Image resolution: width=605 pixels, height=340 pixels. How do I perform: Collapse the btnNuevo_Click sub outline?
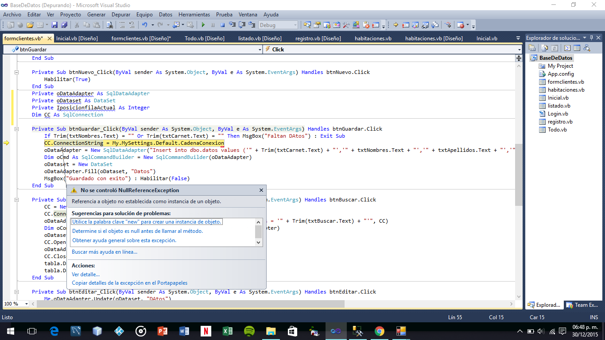click(17, 72)
